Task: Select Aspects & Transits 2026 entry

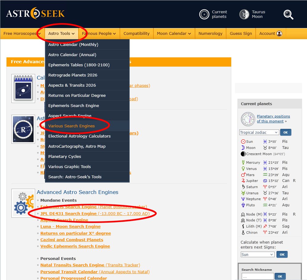Action: [87, 85]
